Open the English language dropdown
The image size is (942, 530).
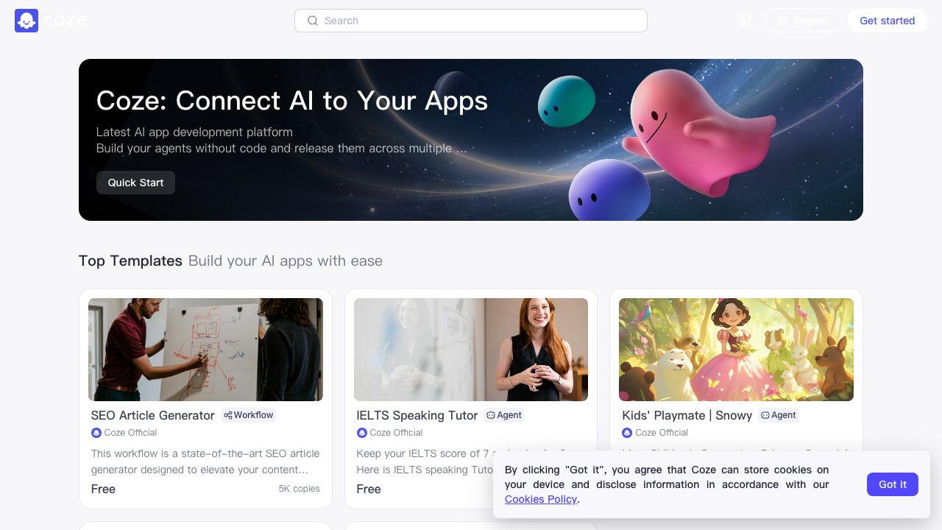804,21
